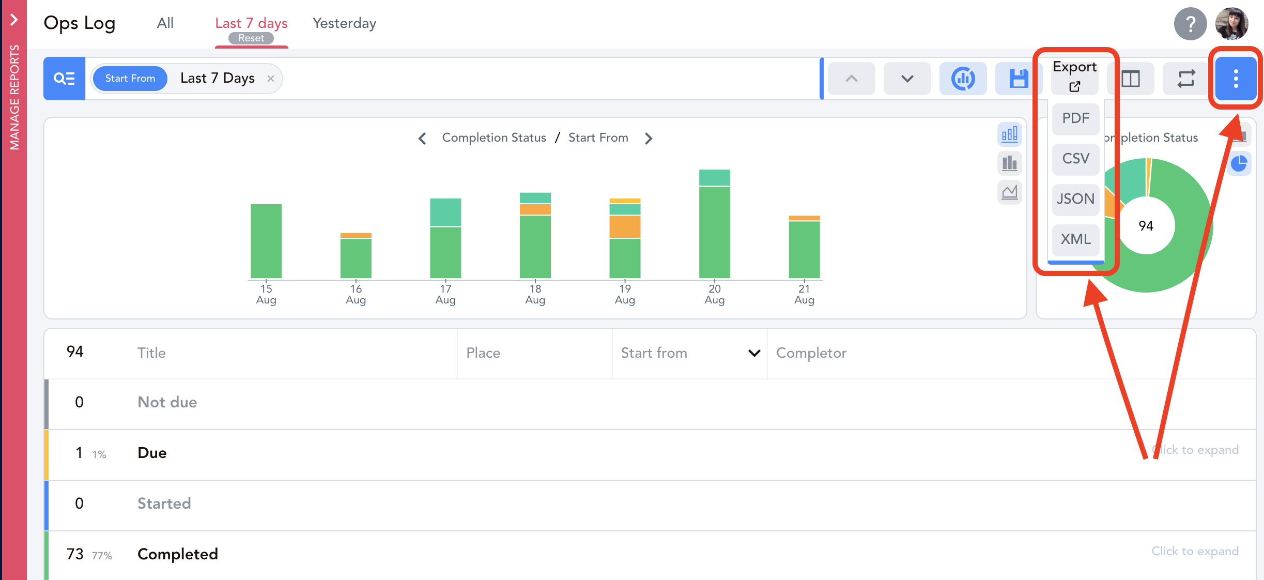Open the search filter icon button
The image size is (1264, 580).
click(x=64, y=79)
